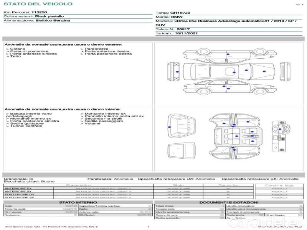307x230 pixels.
Task: Click the damage marker on the trunk interior
Action: click(x=169, y=127)
